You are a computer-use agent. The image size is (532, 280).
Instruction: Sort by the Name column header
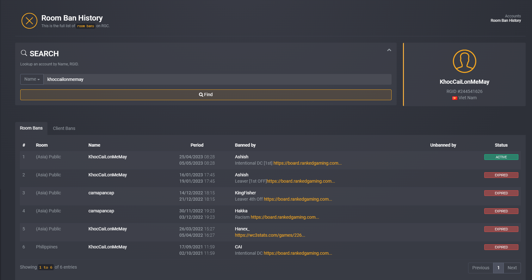(94, 145)
